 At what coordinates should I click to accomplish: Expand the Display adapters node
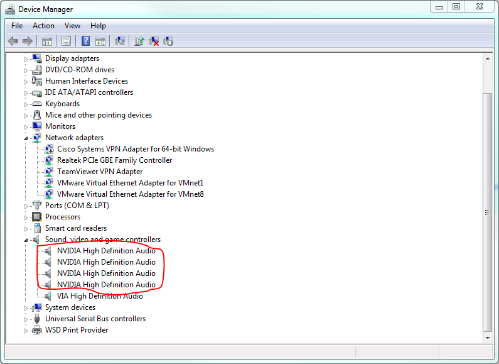pos(26,59)
